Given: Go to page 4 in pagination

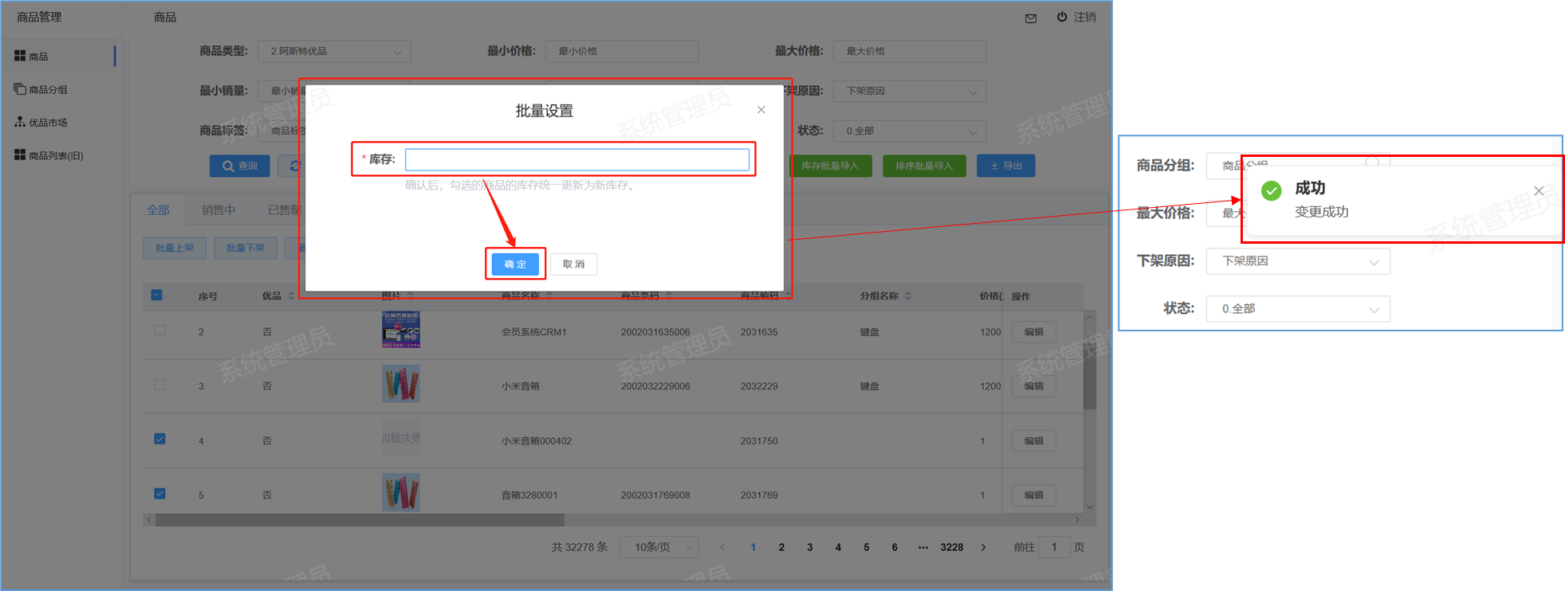Looking at the screenshot, I should tap(838, 547).
